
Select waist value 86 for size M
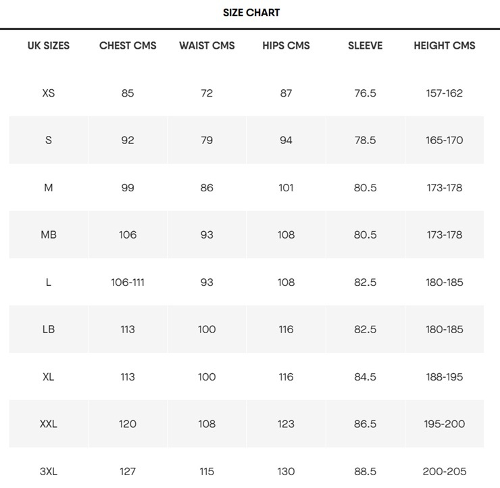(207, 187)
